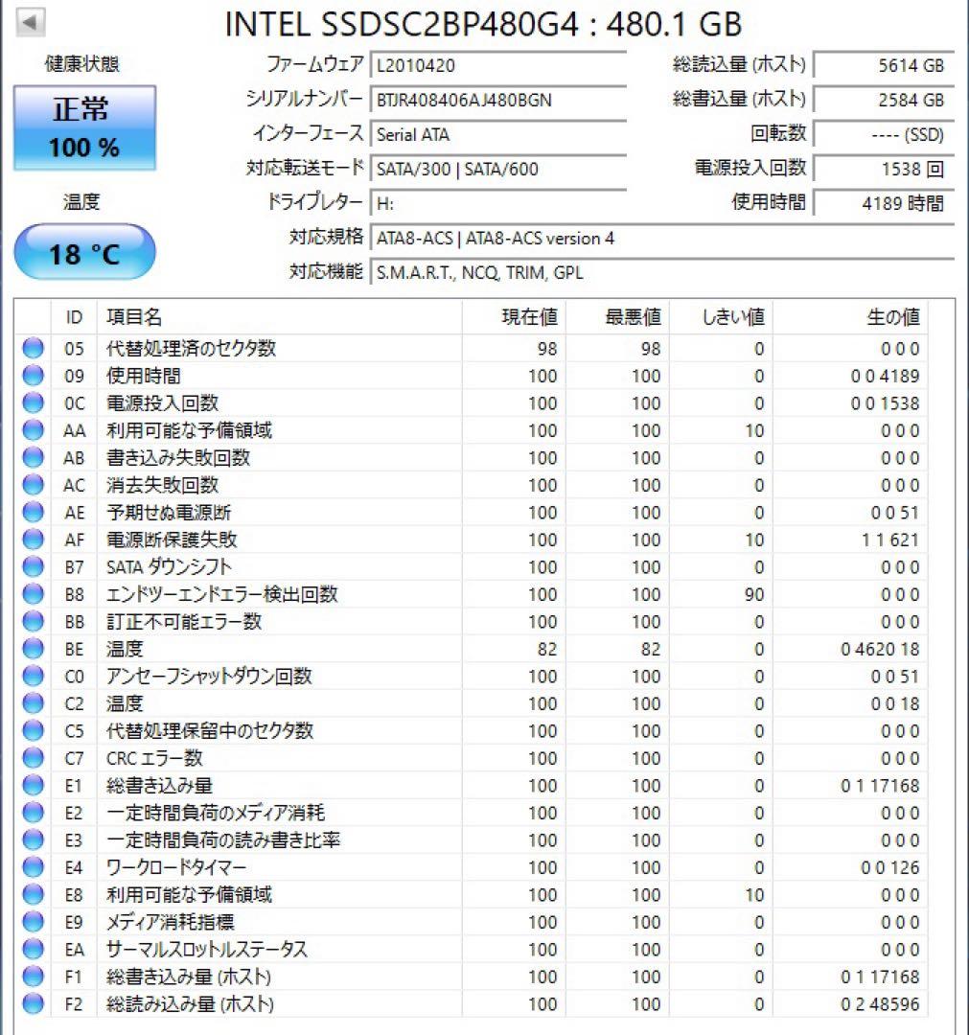Image resolution: width=969 pixels, height=1035 pixels.
Task: Sort by the 生の値 column header
Action: [850, 317]
